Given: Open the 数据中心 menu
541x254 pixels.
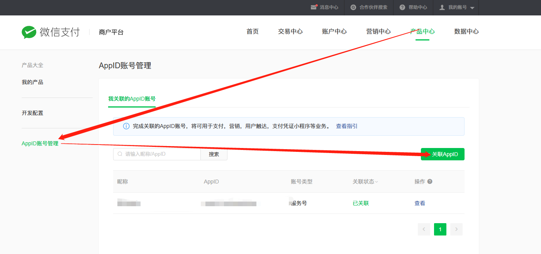Looking at the screenshot, I should tap(466, 32).
